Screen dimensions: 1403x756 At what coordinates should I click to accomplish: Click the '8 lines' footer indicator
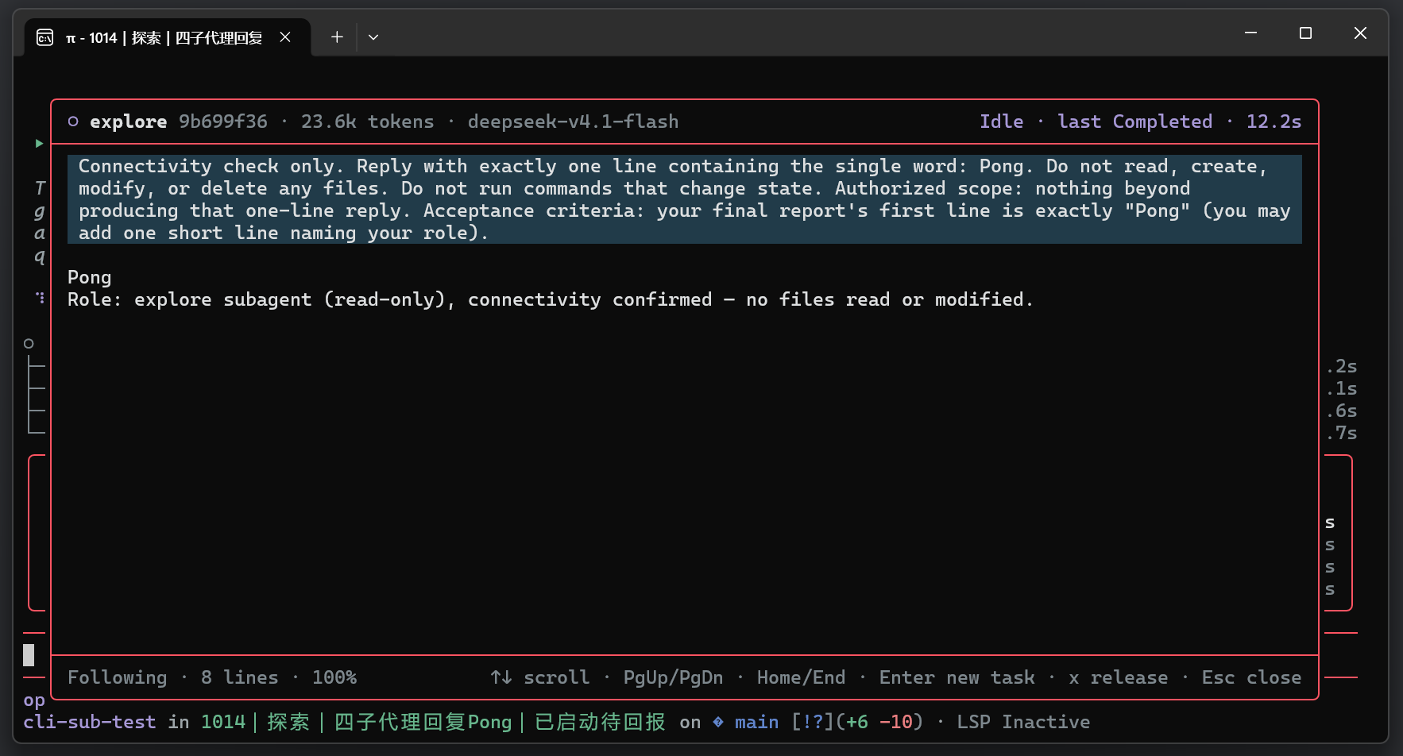coord(240,677)
